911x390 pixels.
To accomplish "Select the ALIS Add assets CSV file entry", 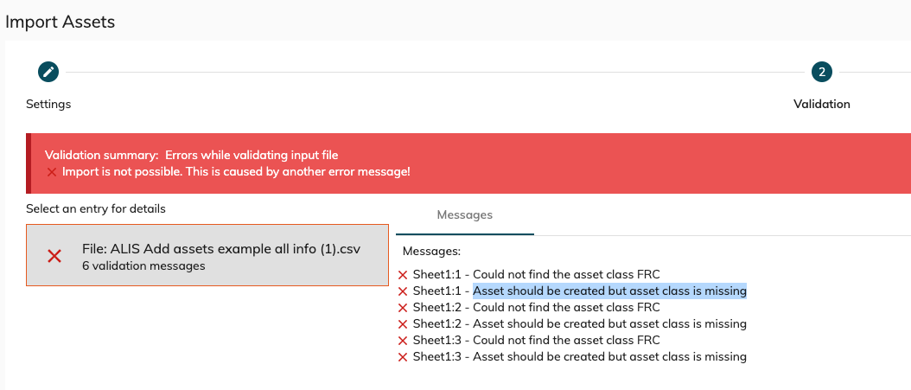I will (207, 256).
